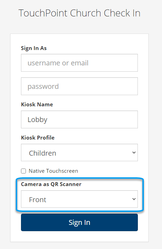Select the Front value in the camera dropdown
The height and width of the screenshot is (249, 162).
pos(37,200)
